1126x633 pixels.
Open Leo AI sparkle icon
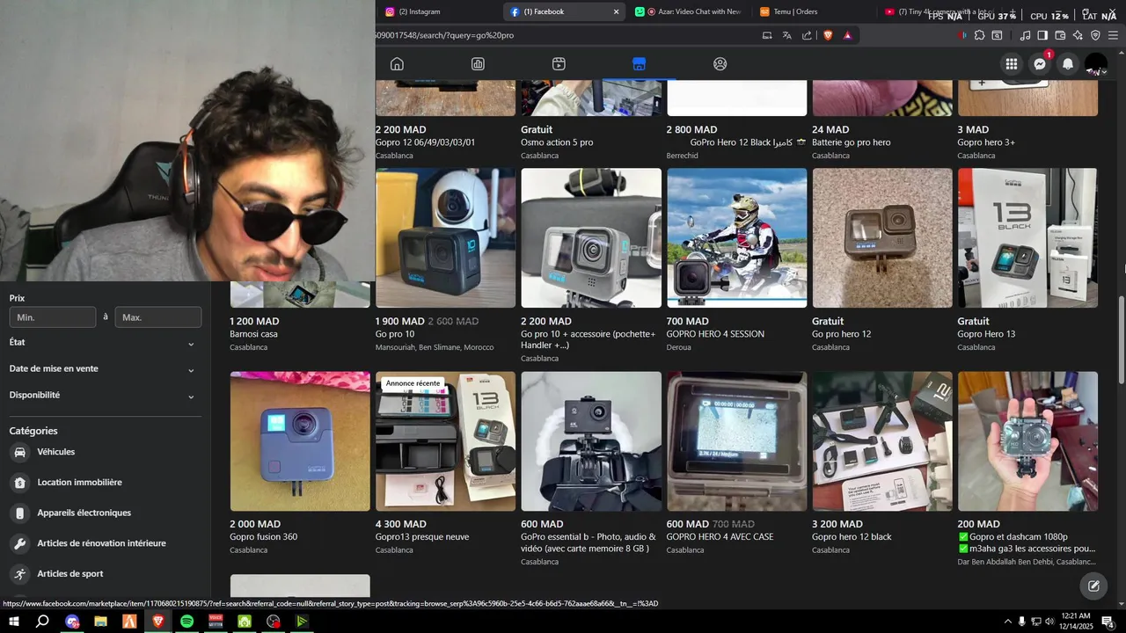coord(1078,35)
